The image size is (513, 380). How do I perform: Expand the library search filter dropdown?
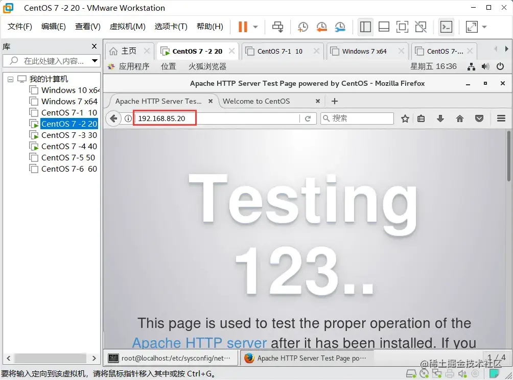tap(95, 61)
